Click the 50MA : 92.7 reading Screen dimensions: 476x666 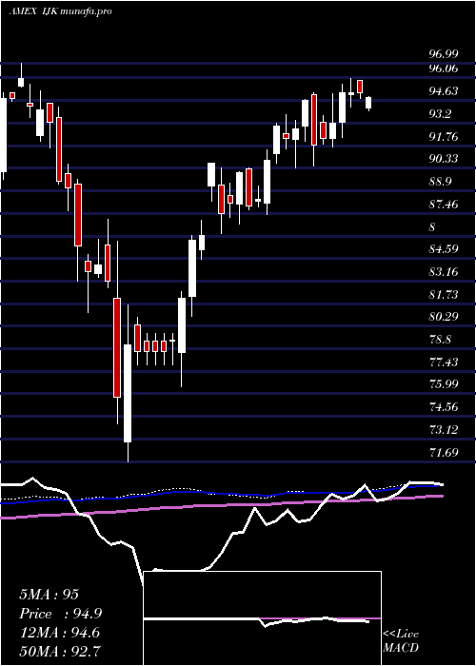pos(60,651)
